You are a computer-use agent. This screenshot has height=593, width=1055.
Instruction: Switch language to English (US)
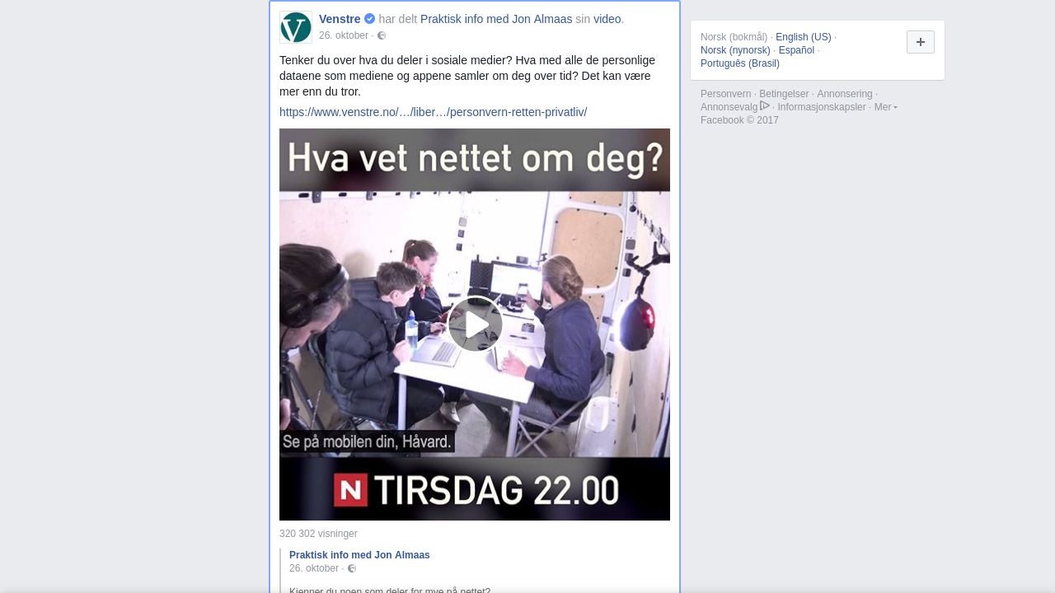pos(804,37)
